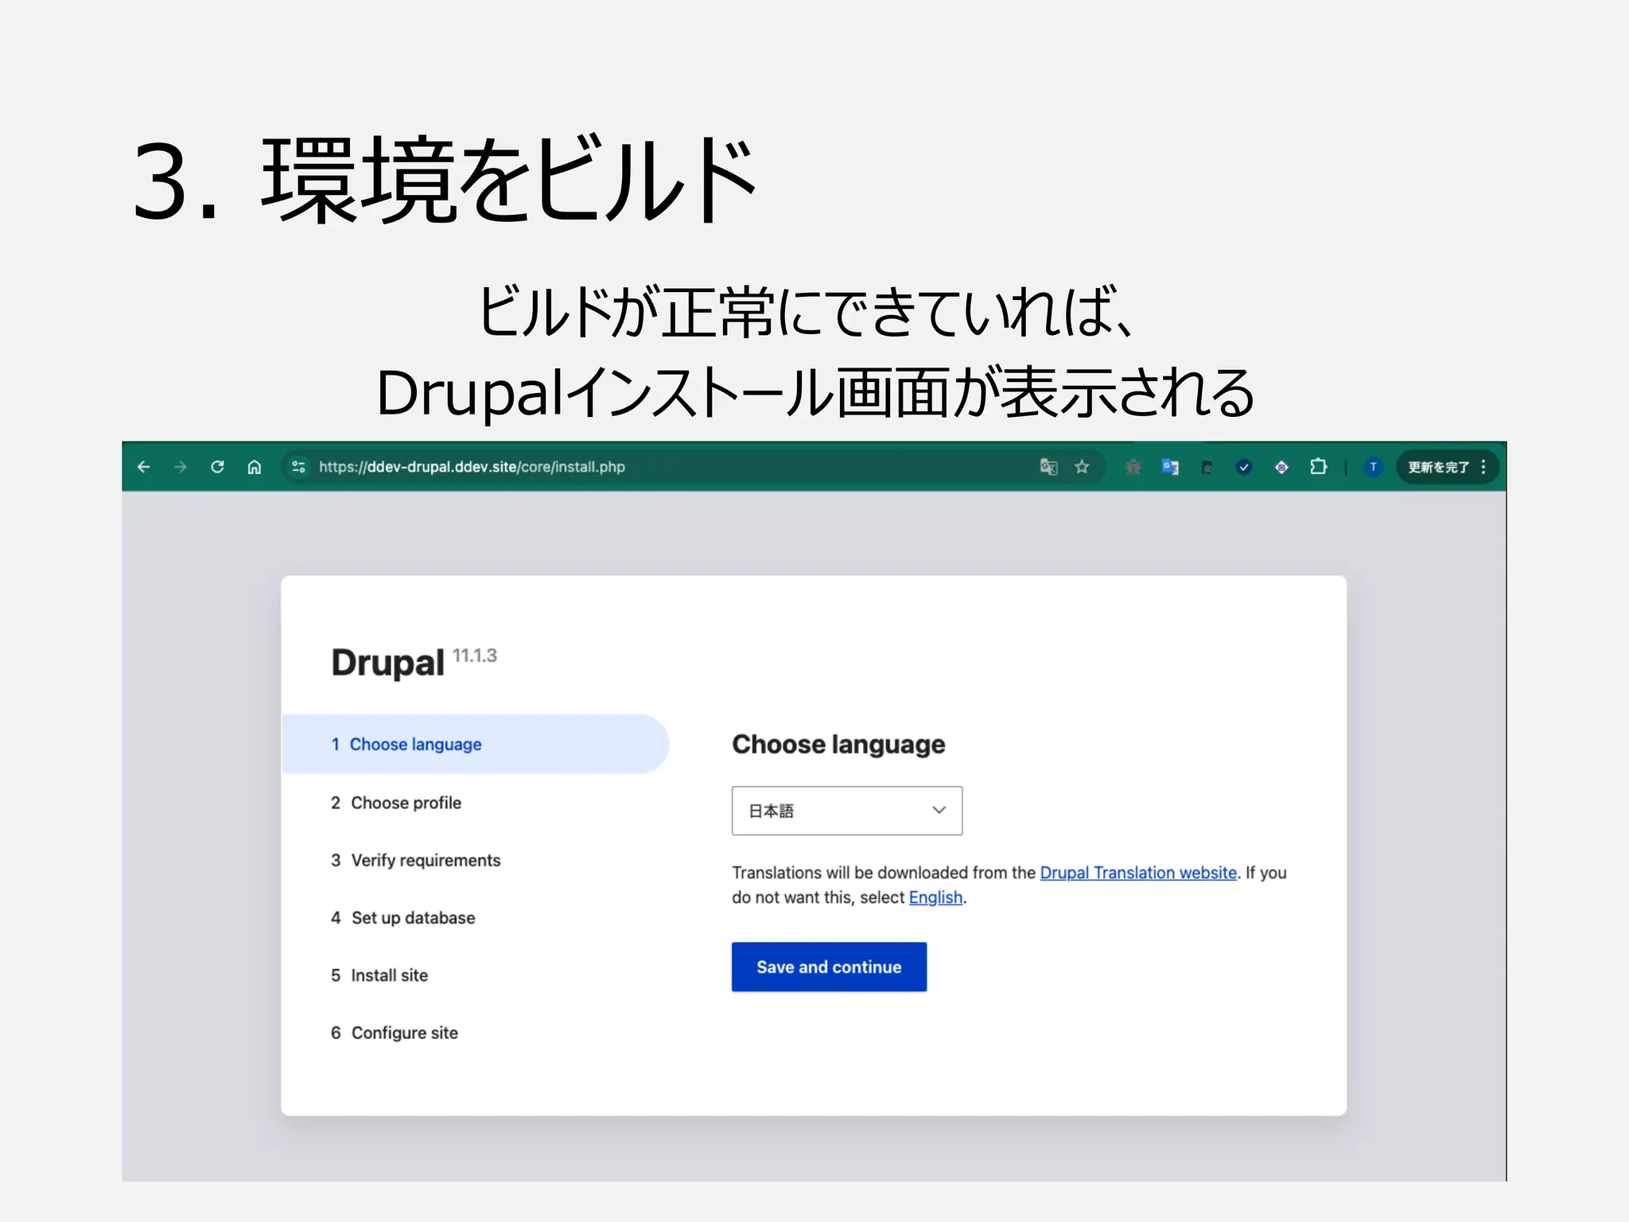The width and height of the screenshot is (1629, 1222).
Task: Select step 3 Verify requirements
Action: [x=416, y=860]
